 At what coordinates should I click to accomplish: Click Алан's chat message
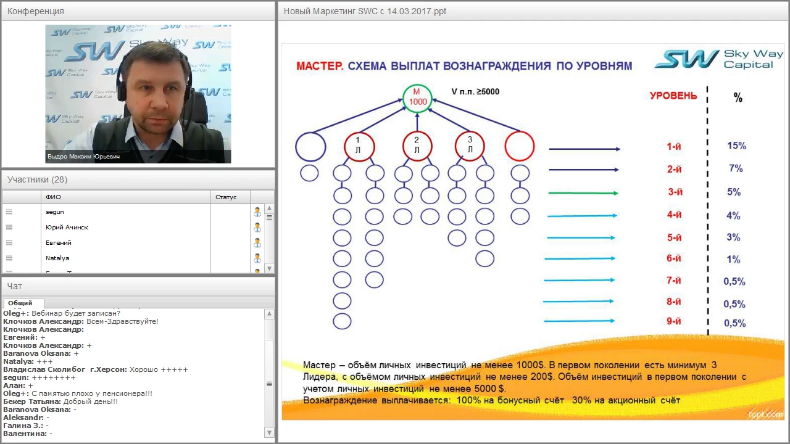18,385
